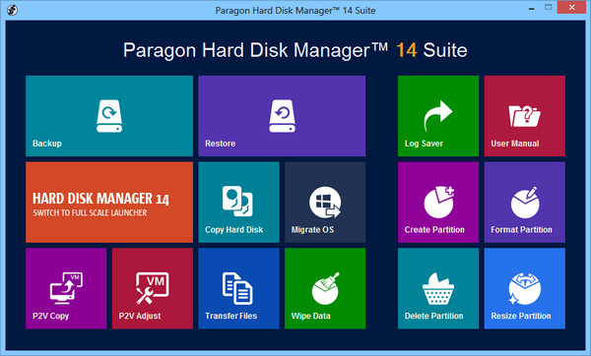This screenshot has height=356, width=591.
Task: Select the Delete Partition tile
Action: [x=438, y=288]
